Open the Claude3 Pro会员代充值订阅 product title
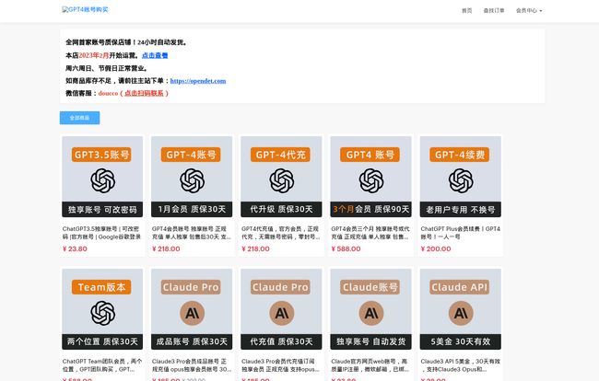This screenshot has height=381, width=599. point(281,365)
